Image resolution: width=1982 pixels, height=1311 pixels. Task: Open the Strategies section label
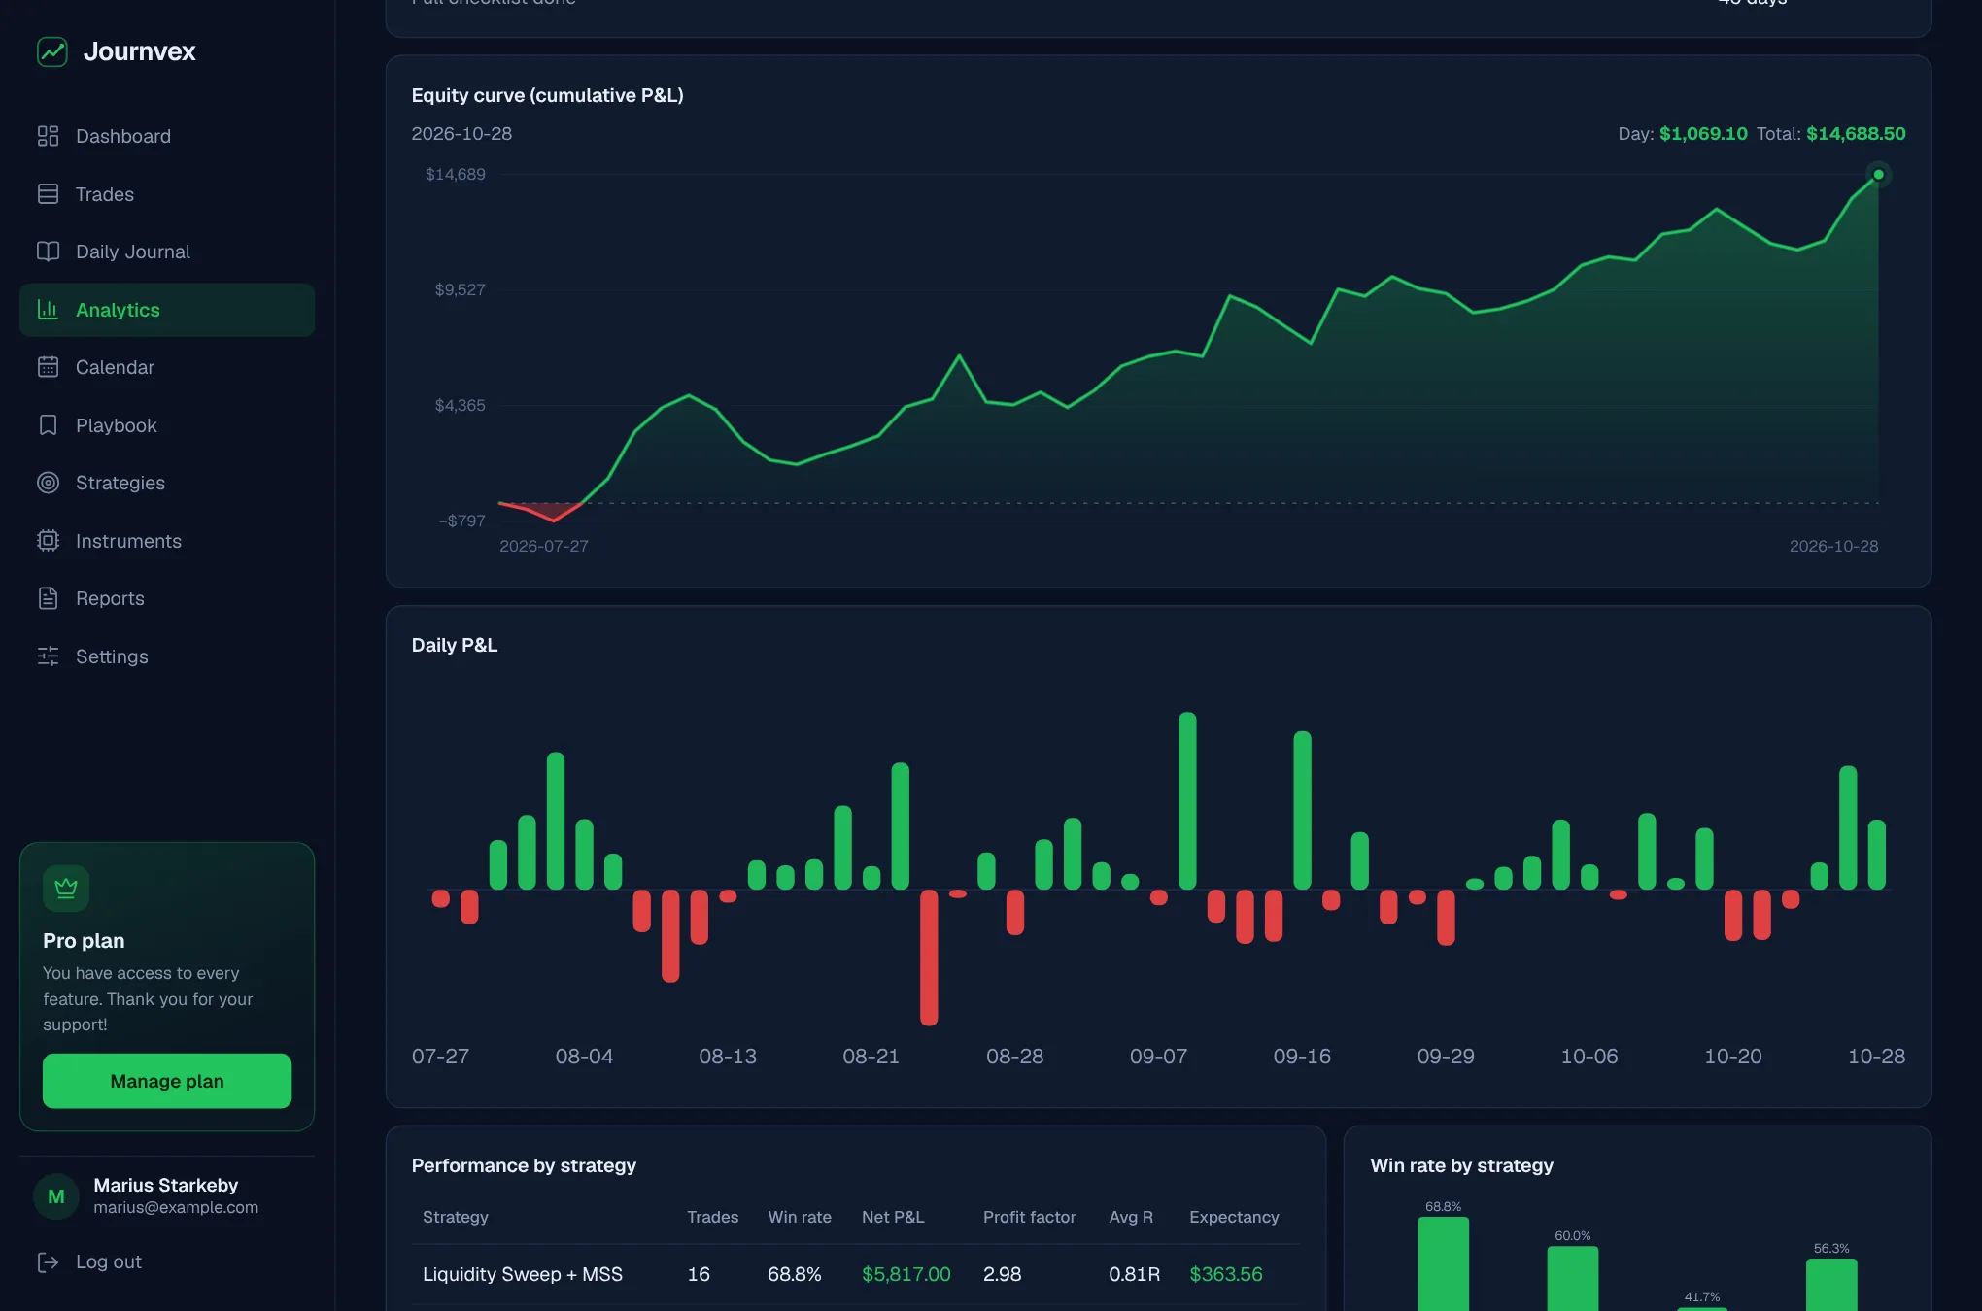coord(120,483)
